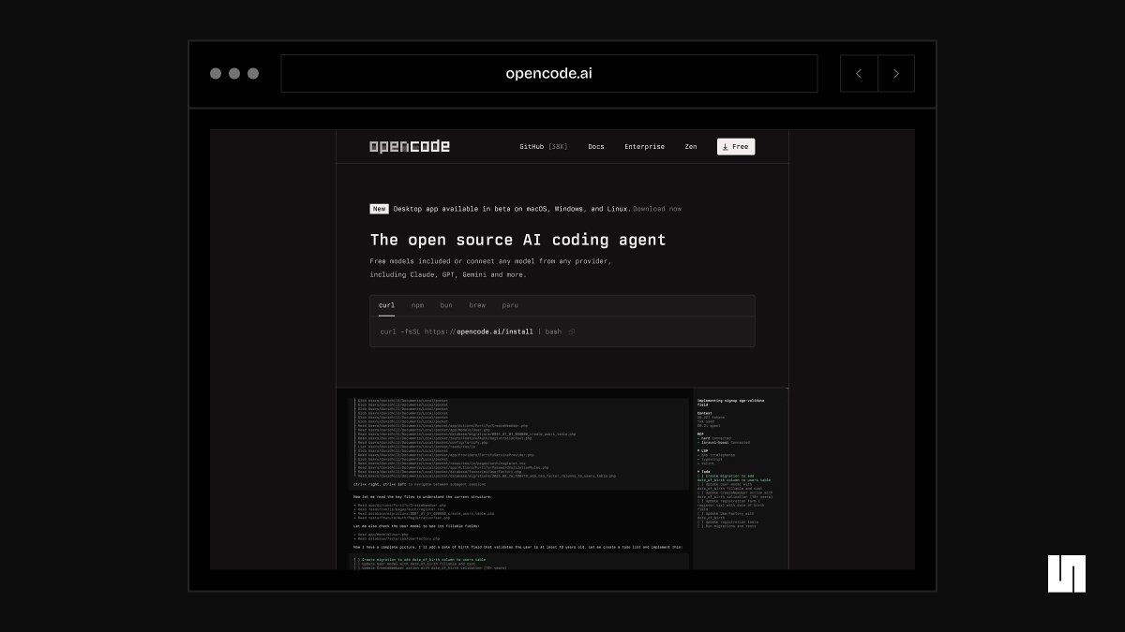Switch to the npm install tab
Image resolution: width=1125 pixels, height=632 pixels.
point(417,305)
